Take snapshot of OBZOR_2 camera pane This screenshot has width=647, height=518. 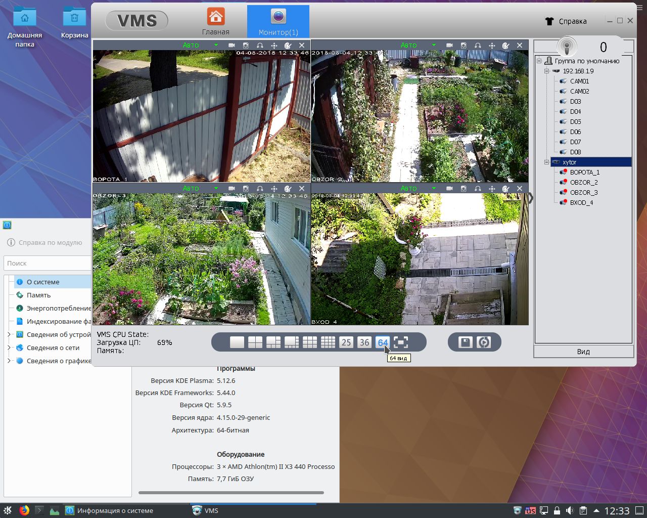pyautogui.click(x=464, y=46)
